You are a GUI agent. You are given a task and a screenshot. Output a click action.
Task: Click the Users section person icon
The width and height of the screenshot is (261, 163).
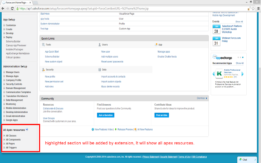[100, 44]
